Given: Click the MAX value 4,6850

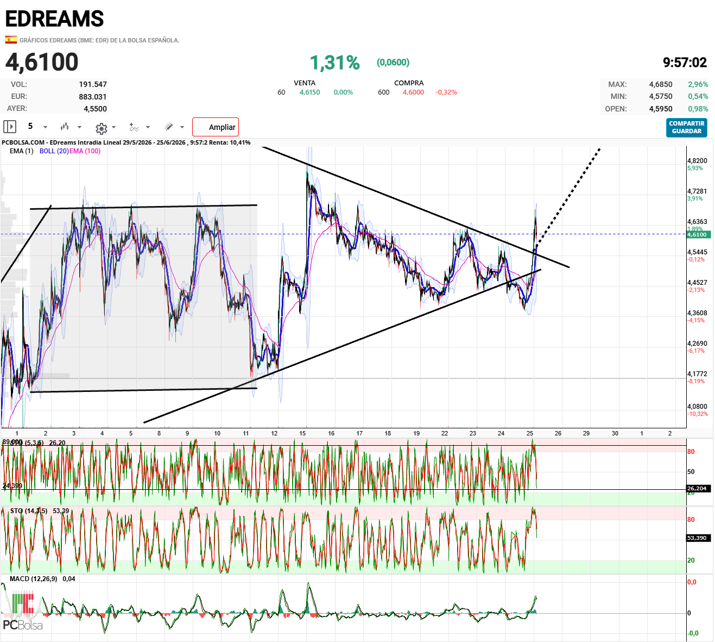Looking at the screenshot, I should tap(661, 84).
